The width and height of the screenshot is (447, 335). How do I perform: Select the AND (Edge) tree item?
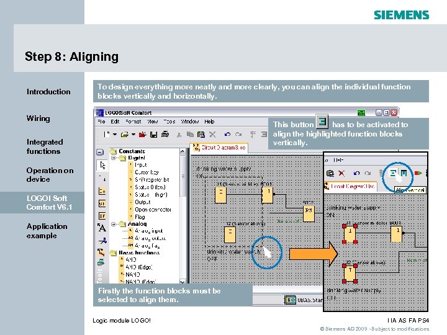click(139, 267)
